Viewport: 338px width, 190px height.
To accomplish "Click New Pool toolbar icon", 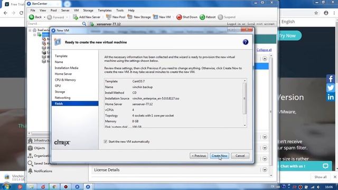I will [x=109, y=17].
